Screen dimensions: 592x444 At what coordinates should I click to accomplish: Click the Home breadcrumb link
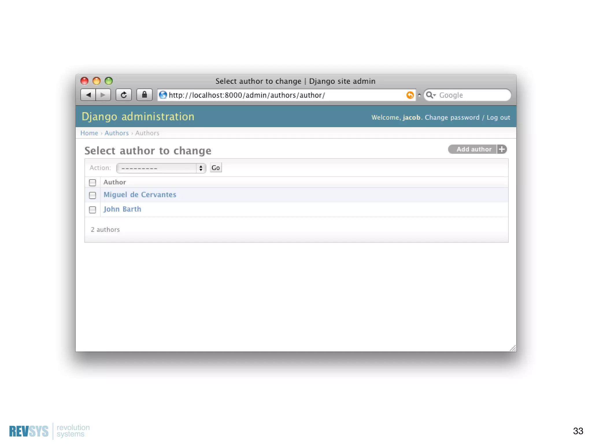pyautogui.click(x=89, y=133)
